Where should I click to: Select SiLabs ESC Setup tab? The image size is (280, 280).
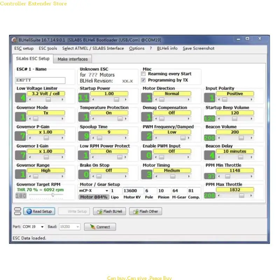[x=33, y=58]
